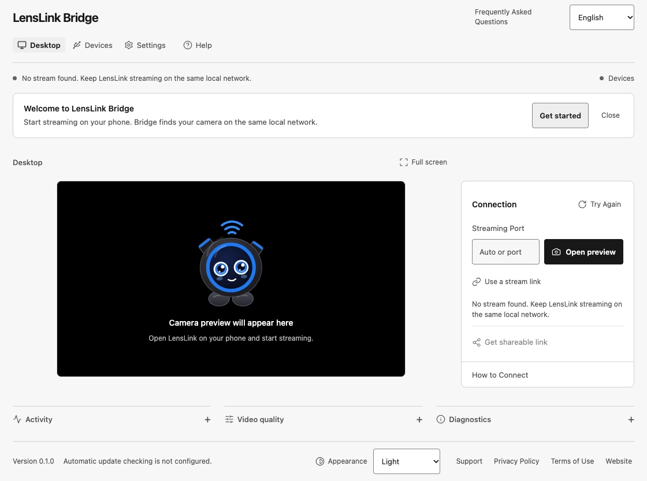
Task: Click the Help tab question mark icon
Action: click(188, 45)
